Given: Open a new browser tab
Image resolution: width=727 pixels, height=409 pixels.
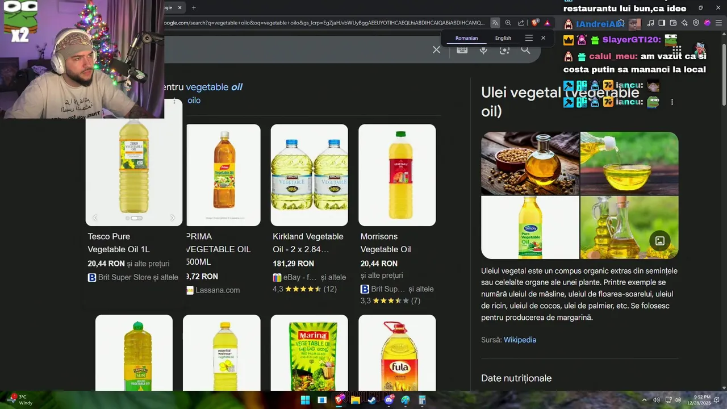Looking at the screenshot, I should pos(194,7).
